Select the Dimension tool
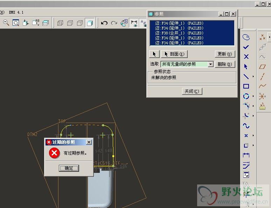Image resolution: width=271 pixels, height=208 pixels. point(246,155)
